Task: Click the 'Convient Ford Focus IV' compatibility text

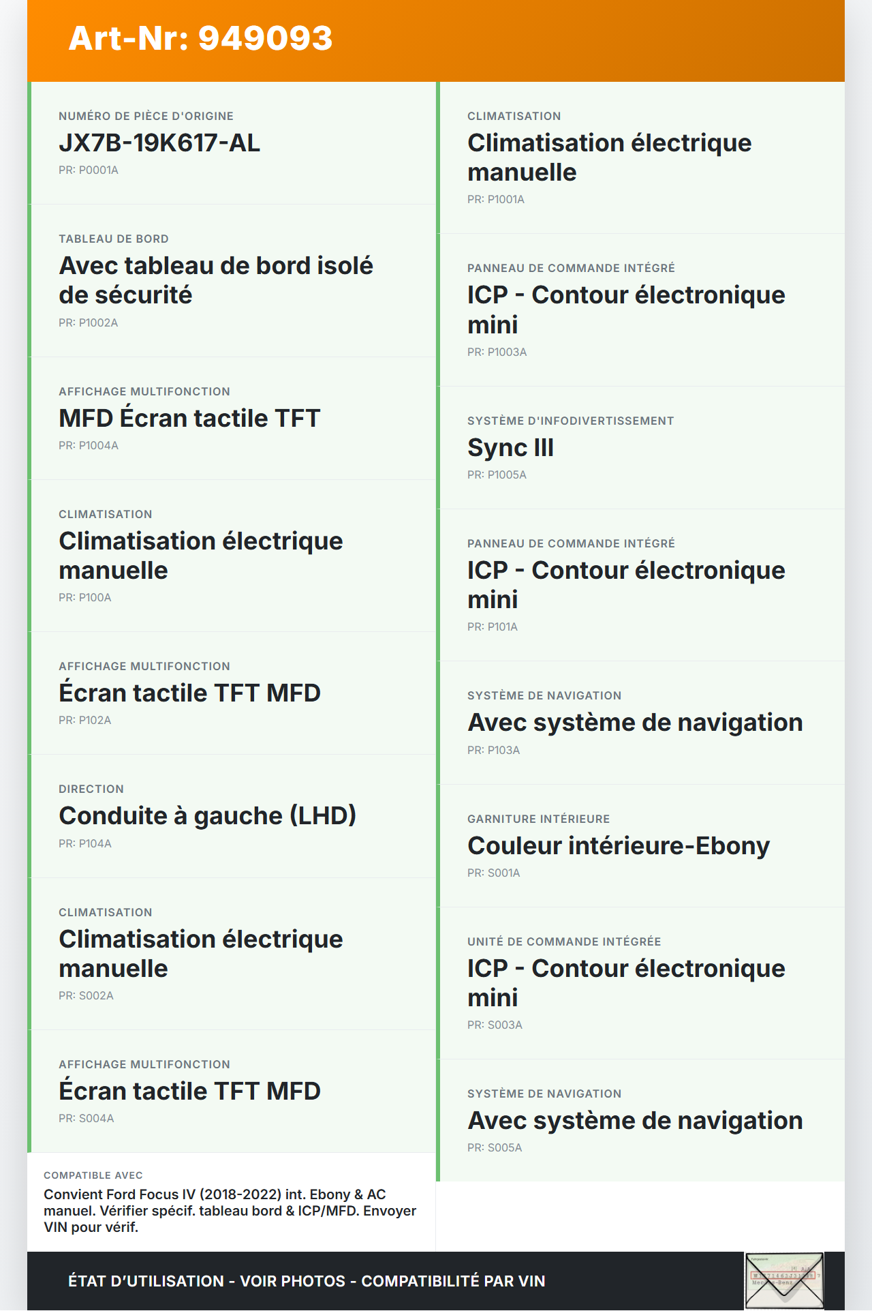Action: click(x=230, y=1211)
